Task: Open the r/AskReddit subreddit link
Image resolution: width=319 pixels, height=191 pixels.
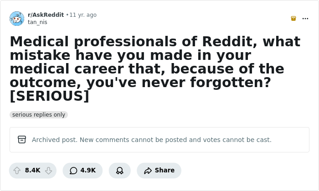Action: [46, 15]
